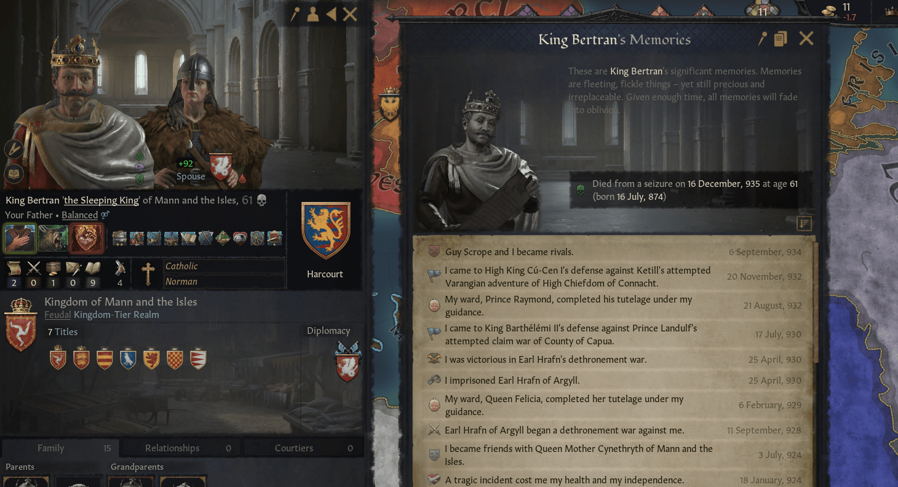The image size is (898, 487).
Task: Pin the King Bertran character window
Action: [295, 14]
